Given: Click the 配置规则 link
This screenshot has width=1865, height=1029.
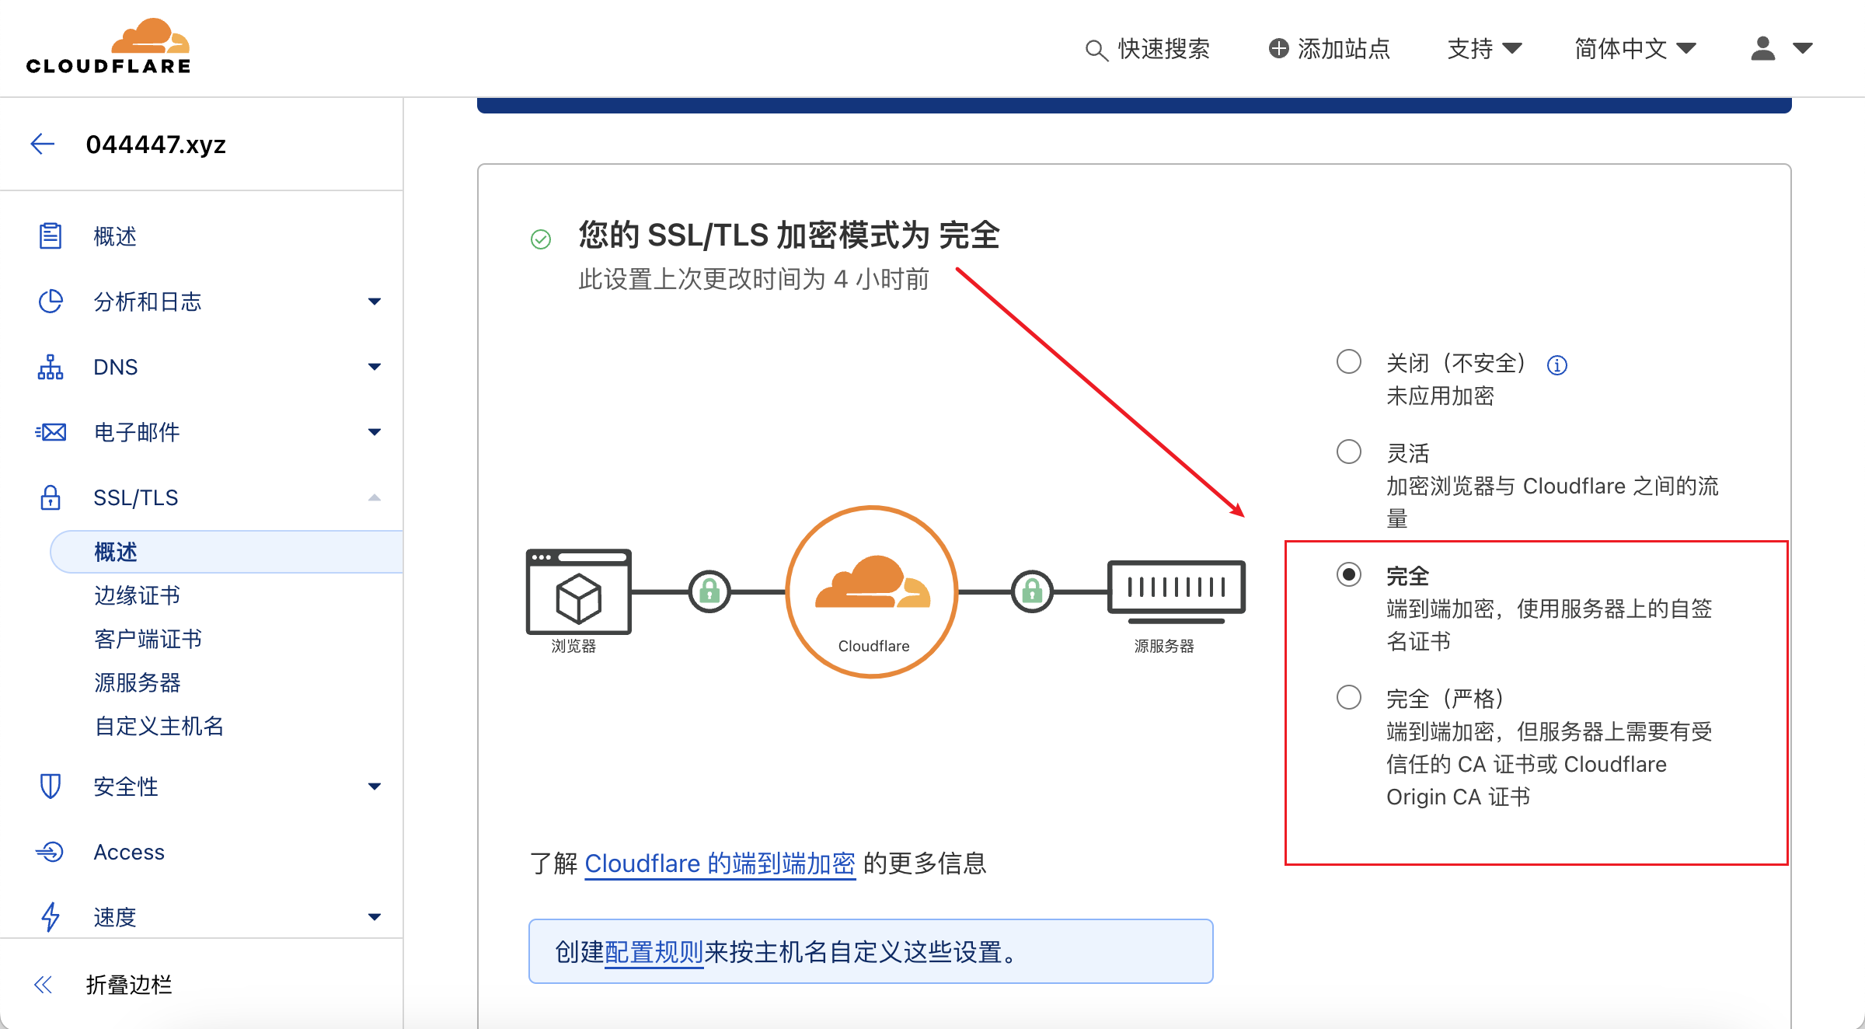Looking at the screenshot, I should pyautogui.click(x=653, y=952).
